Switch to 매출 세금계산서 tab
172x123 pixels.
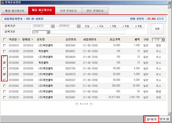pos(15,11)
